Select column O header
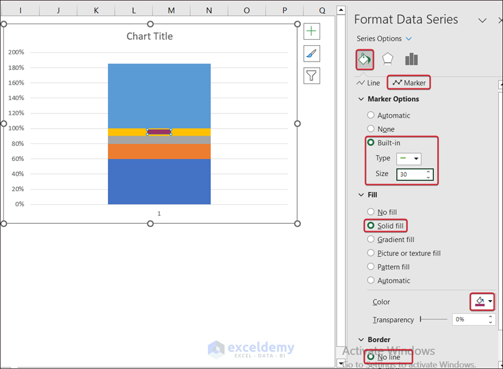This screenshot has height=369, width=503. click(x=246, y=10)
